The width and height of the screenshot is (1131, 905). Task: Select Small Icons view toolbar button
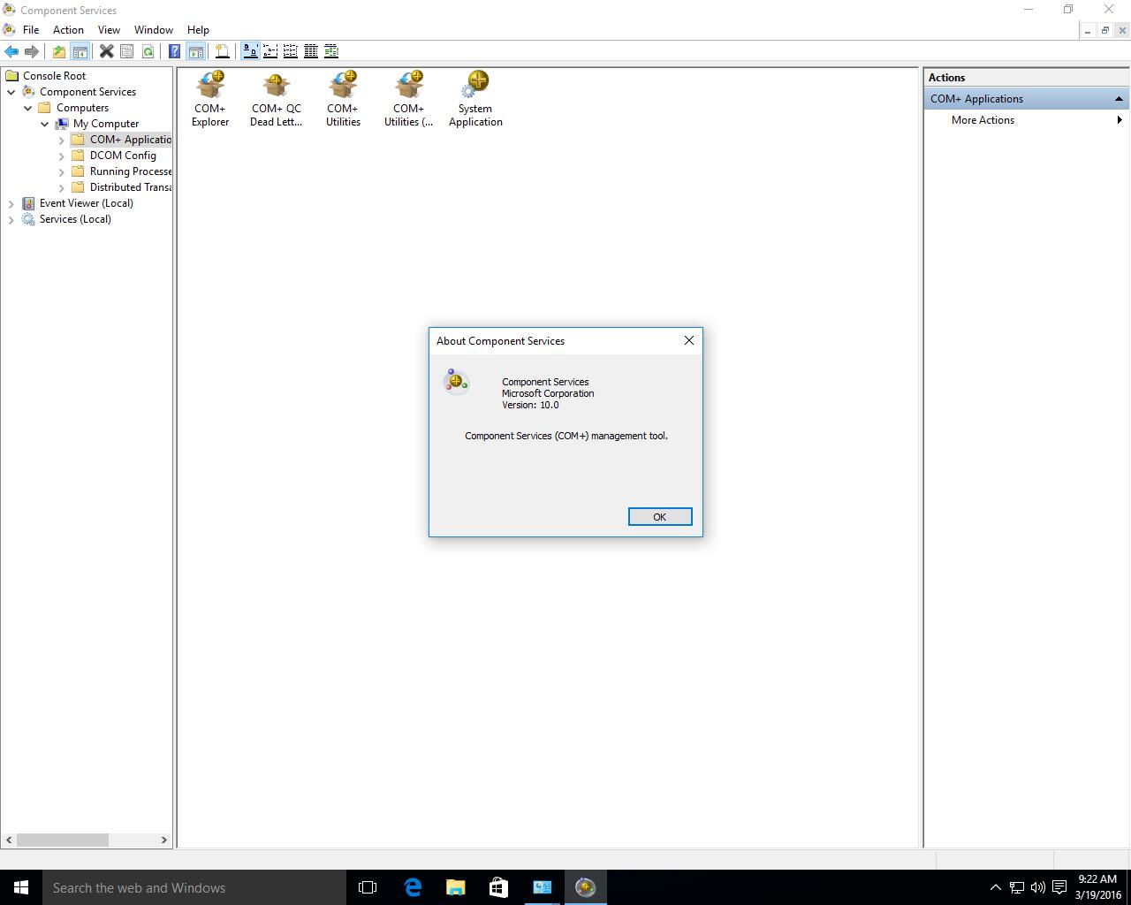(270, 51)
